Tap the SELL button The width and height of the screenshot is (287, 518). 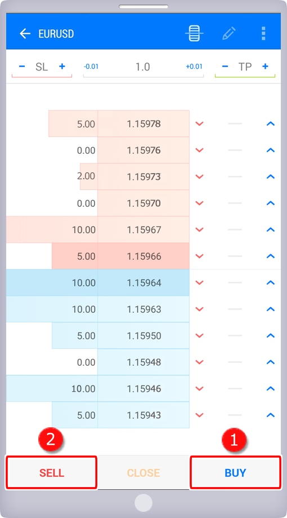[x=51, y=472]
